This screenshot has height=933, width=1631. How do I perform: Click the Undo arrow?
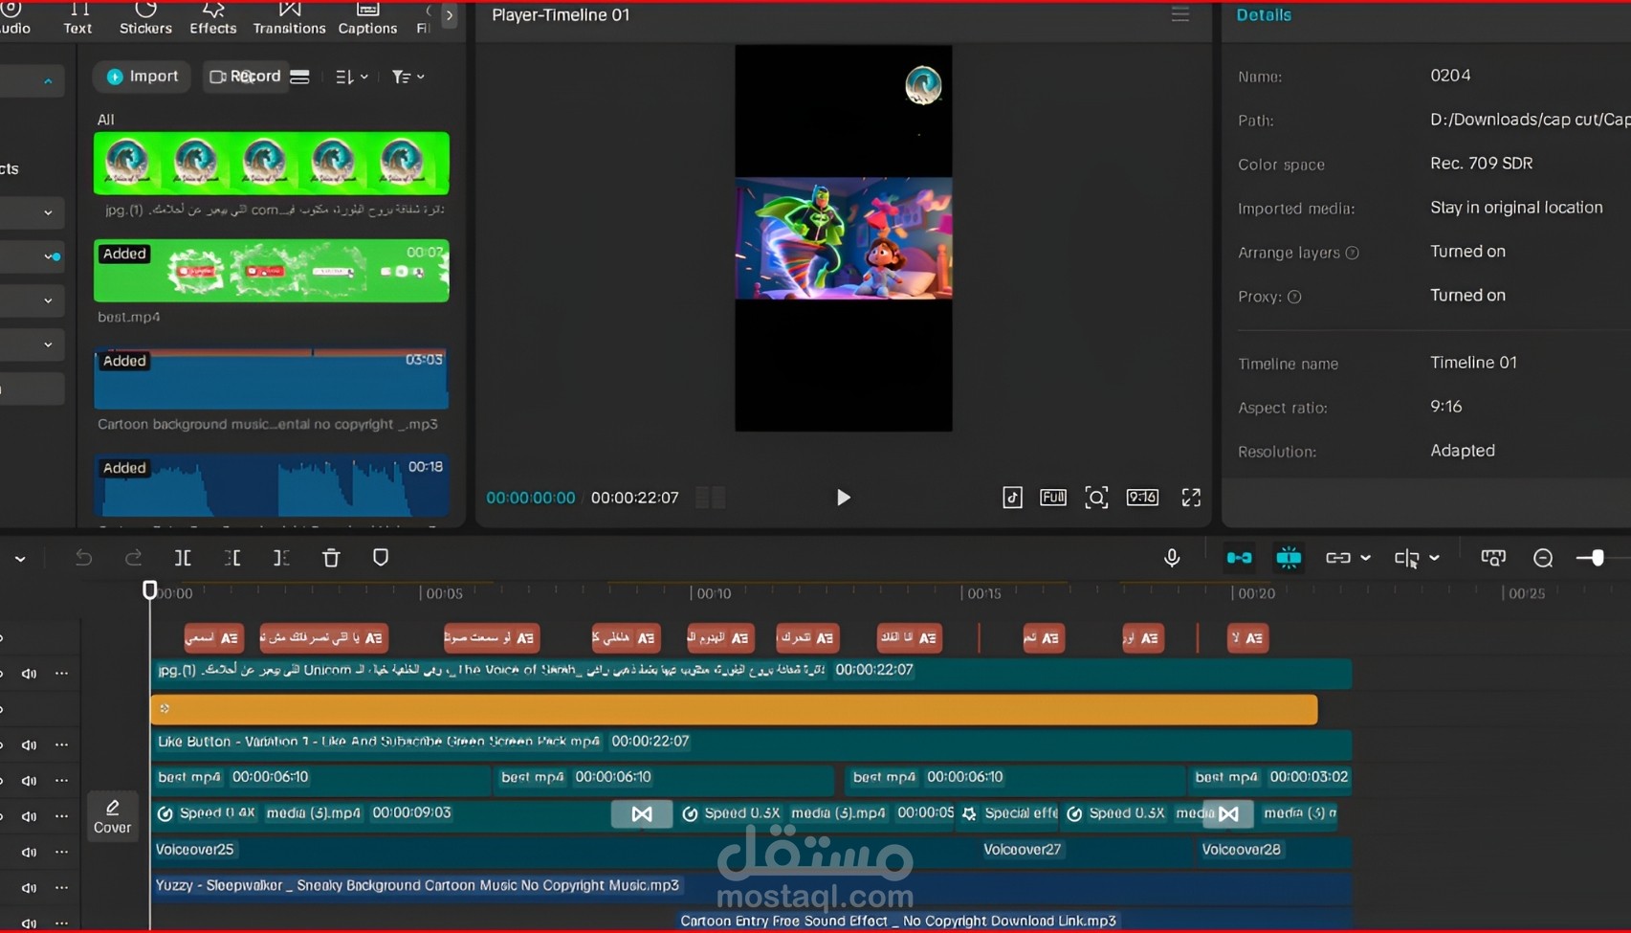coord(84,558)
